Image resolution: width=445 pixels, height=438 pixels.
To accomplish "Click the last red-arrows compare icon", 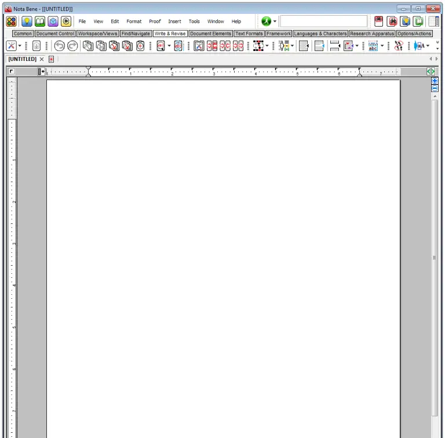I will click(x=238, y=45).
